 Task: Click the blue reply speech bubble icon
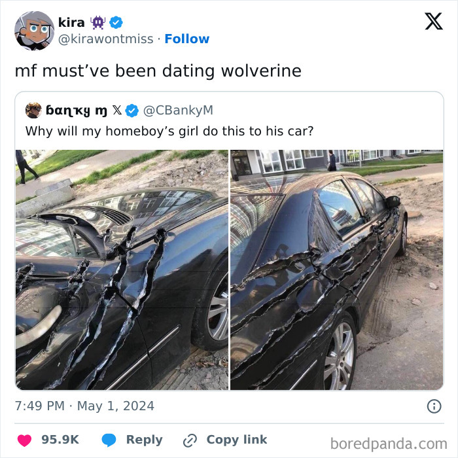point(109,440)
